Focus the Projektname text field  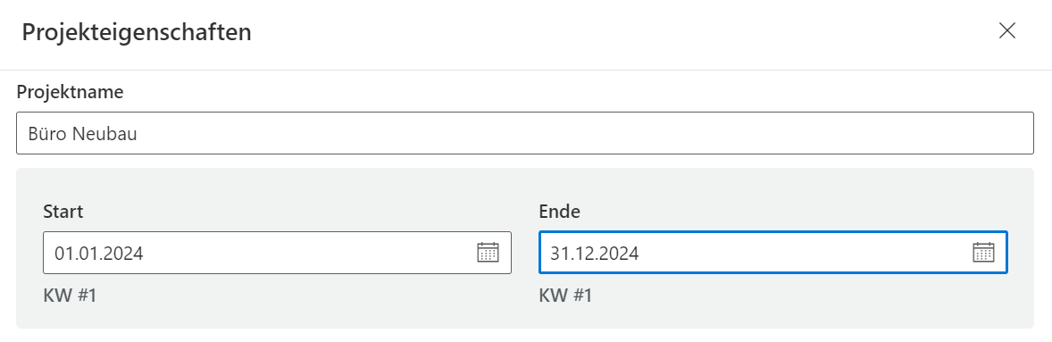click(x=524, y=133)
